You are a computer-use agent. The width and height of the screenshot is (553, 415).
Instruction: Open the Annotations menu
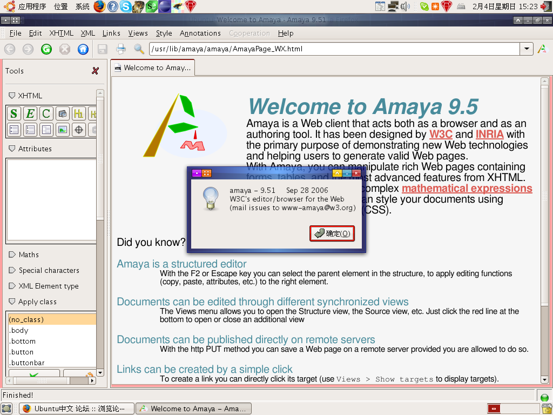tap(200, 33)
